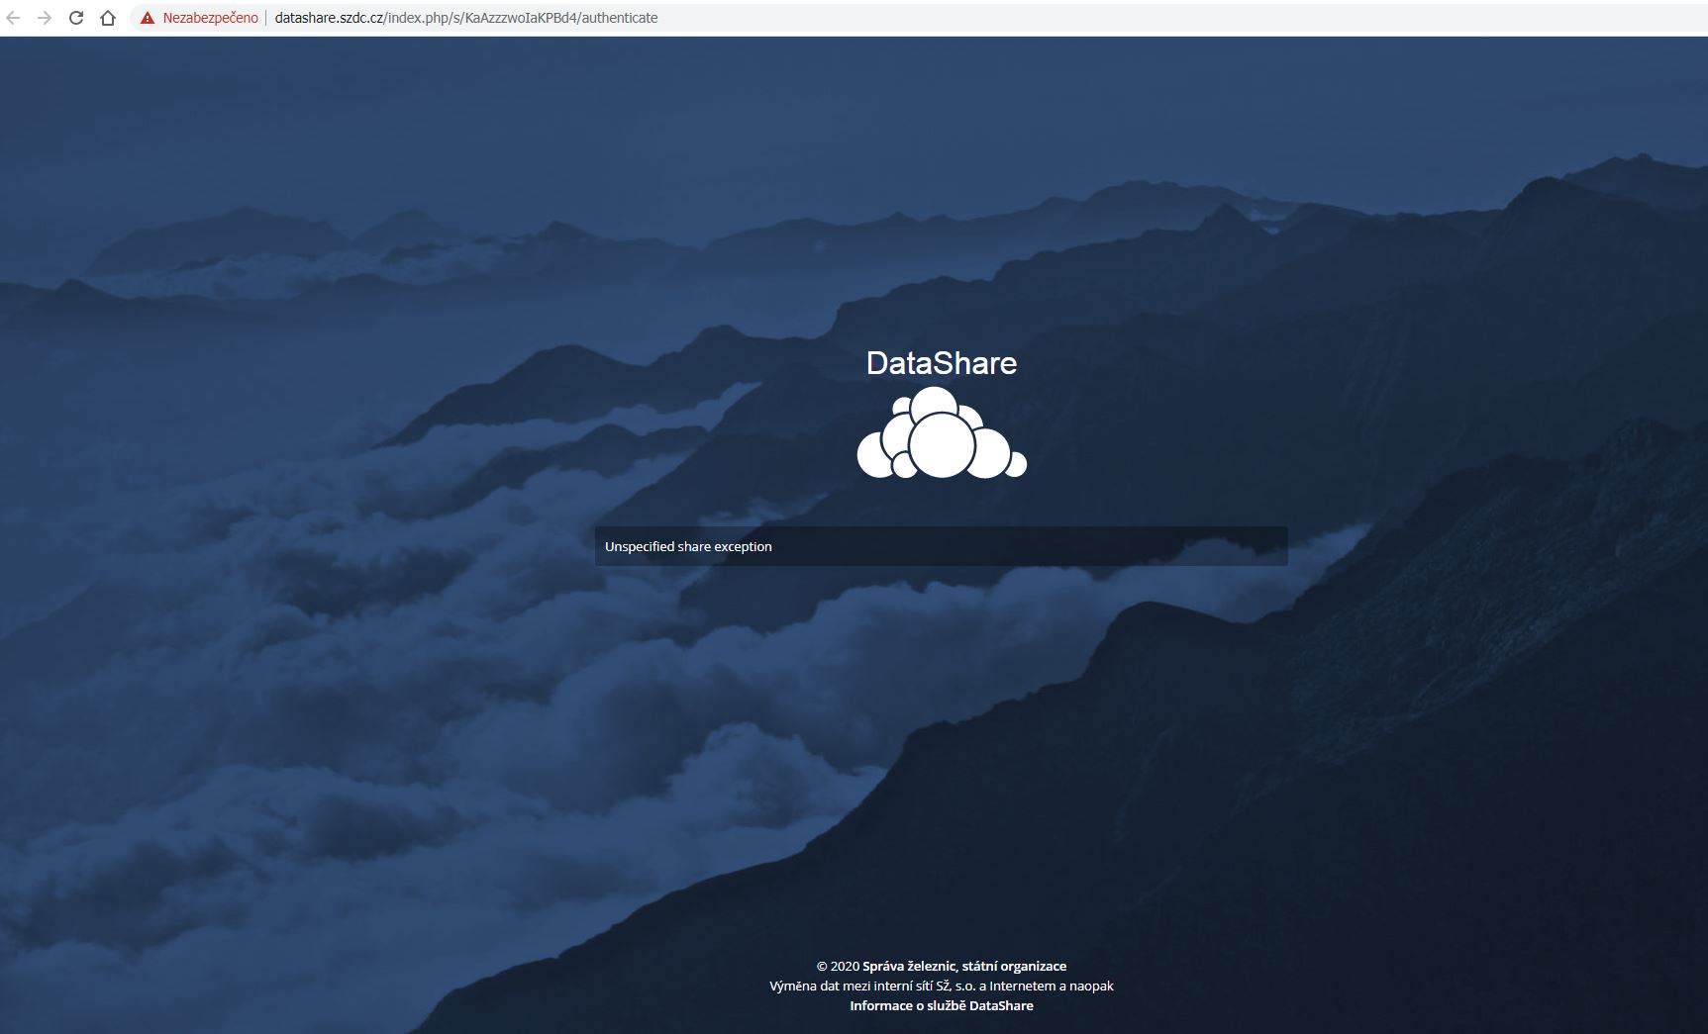Click the word authenticate in the URL

pos(619,18)
